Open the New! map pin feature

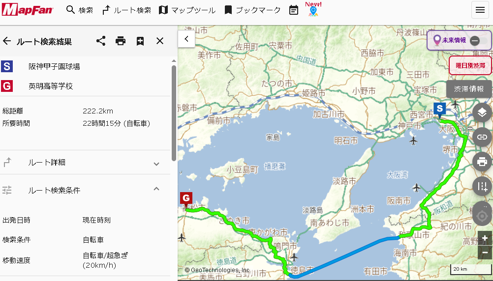(313, 10)
